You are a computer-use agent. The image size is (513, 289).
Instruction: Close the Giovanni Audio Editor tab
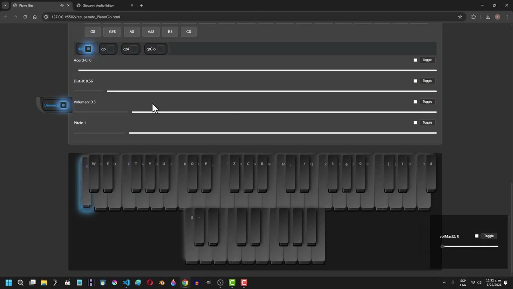coord(132,6)
